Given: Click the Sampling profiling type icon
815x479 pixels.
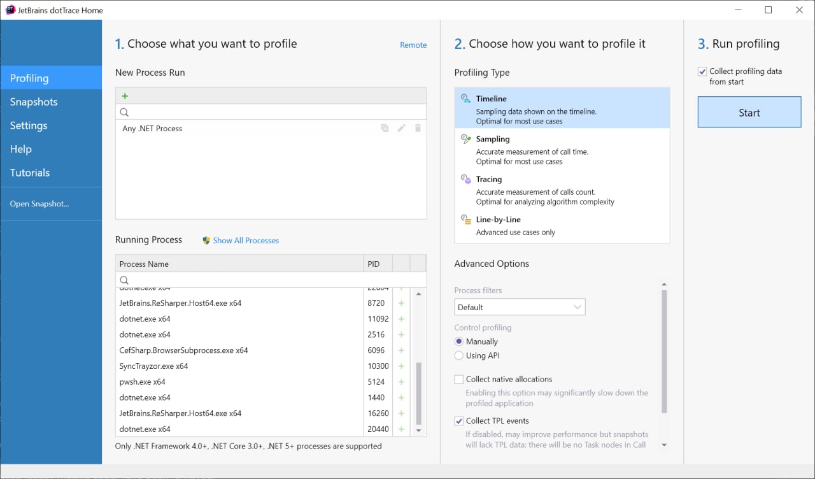Looking at the screenshot, I should (465, 139).
